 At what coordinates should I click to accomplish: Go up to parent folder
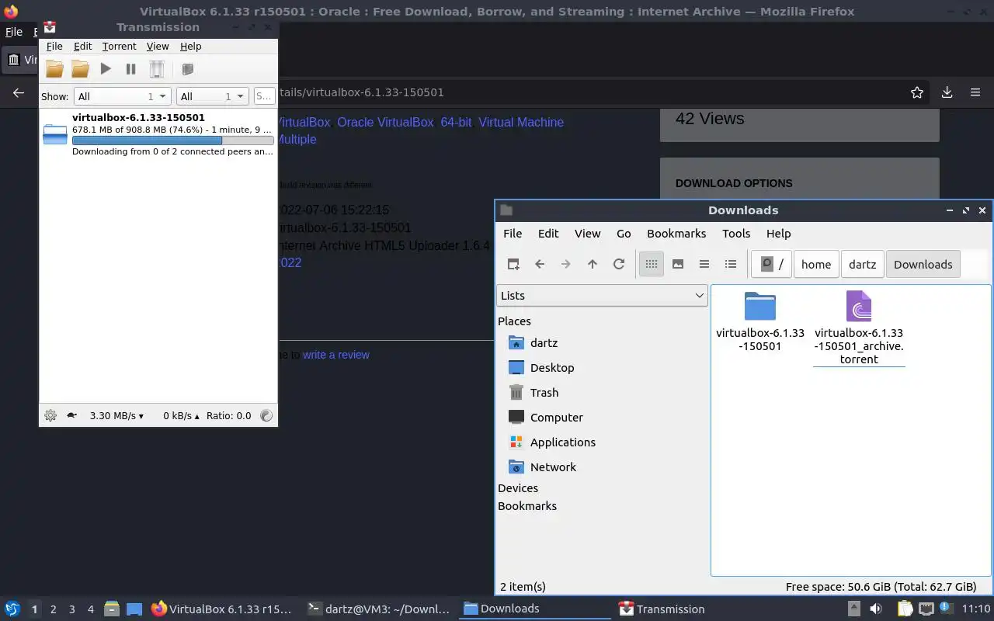[x=593, y=264]
